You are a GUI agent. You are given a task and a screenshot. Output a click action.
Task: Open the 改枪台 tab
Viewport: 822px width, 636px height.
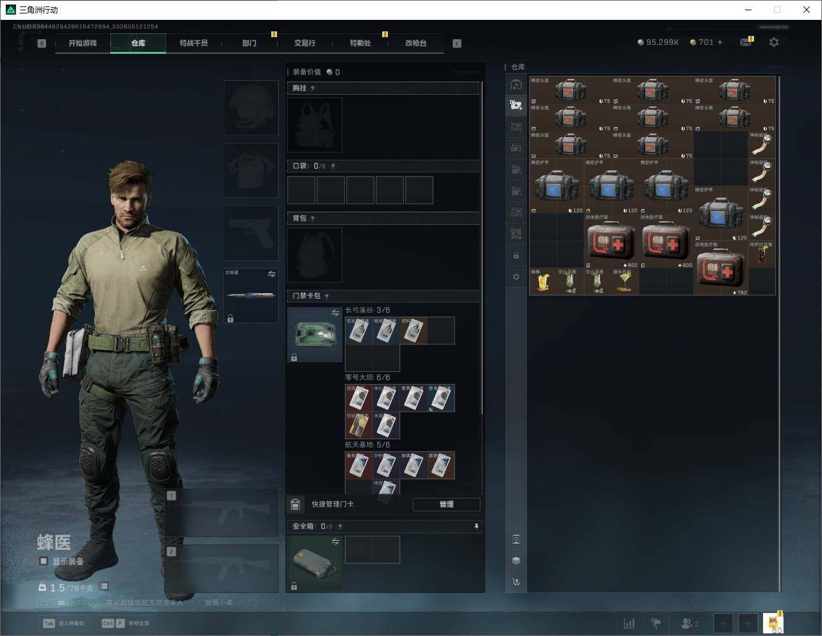point(415,43)
